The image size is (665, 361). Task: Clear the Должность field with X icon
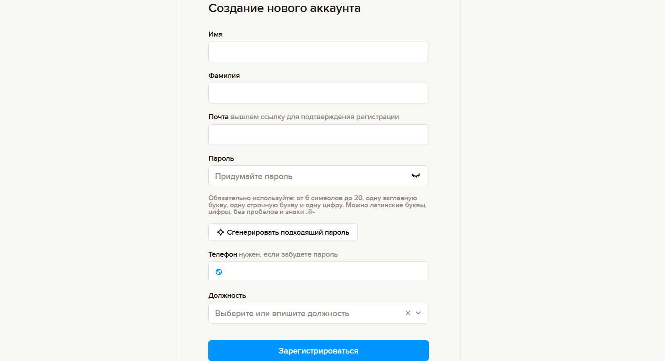408,313
